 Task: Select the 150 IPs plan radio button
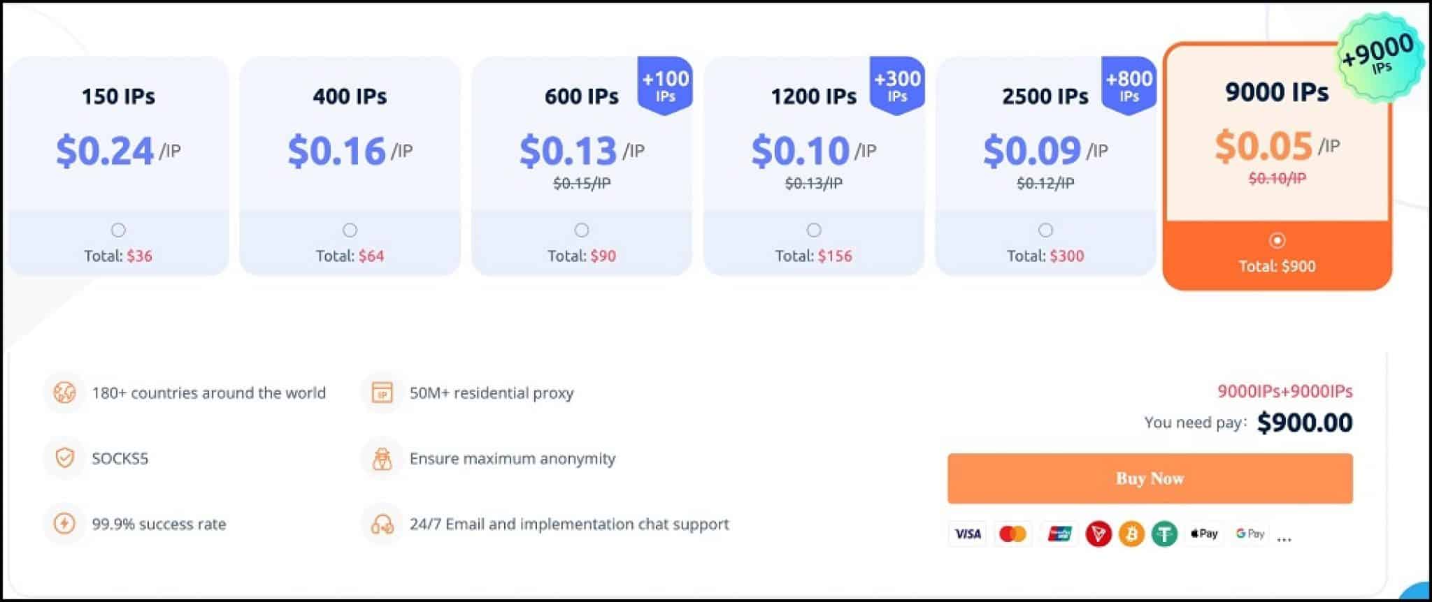click(118, 230)
